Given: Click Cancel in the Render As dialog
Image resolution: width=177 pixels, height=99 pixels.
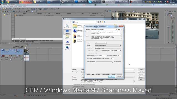Looking at the screenshot, I should [x=141, y=72].
